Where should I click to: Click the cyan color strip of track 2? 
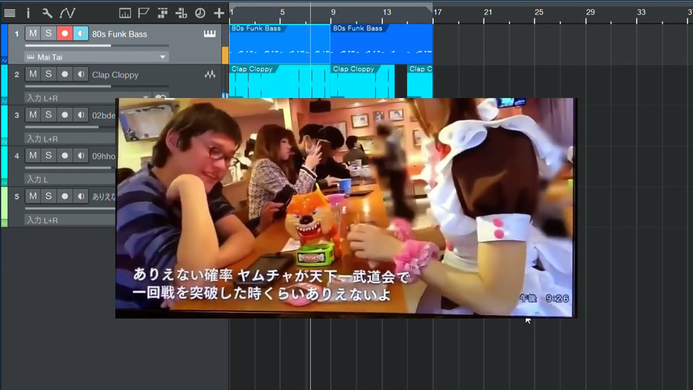click(4, 82)
